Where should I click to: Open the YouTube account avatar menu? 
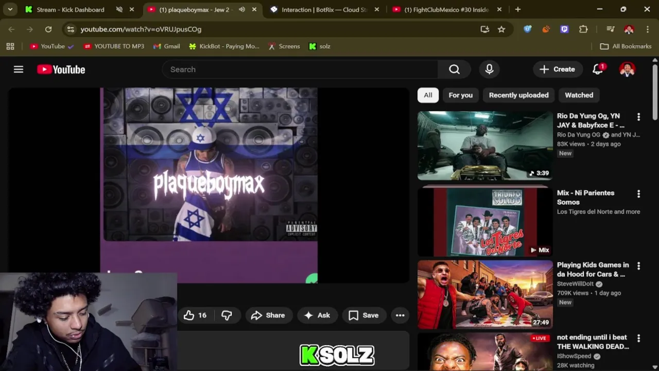(627, 70)
